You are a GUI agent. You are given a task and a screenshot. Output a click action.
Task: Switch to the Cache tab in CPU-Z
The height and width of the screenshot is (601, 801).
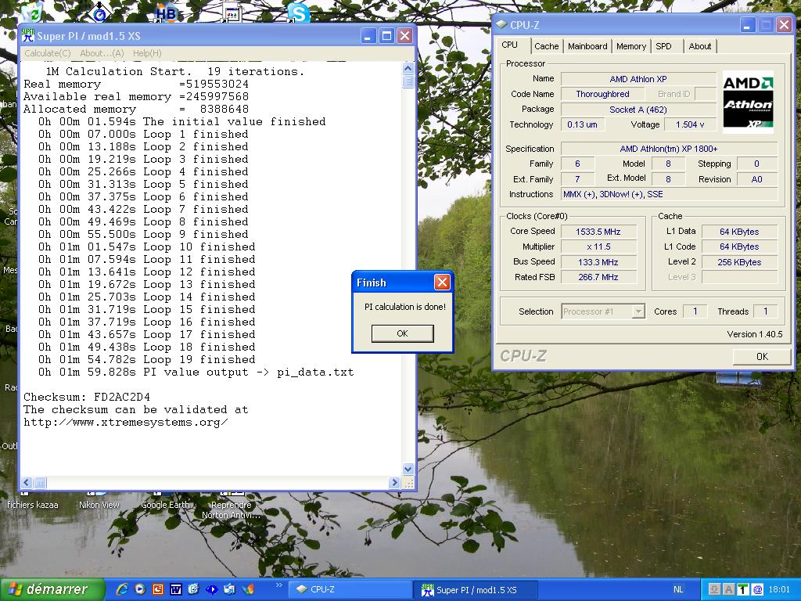click(x=547, y=46)
